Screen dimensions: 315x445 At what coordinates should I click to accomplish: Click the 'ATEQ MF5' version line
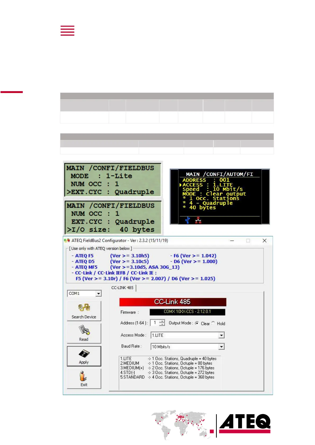[x=125, y=267]
